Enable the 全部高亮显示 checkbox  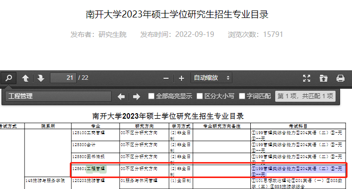pyautogui.click(x=151, y=96)
